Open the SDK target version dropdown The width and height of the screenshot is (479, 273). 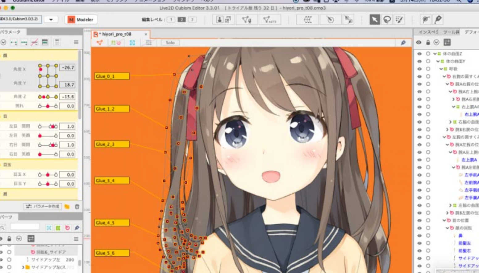coord(51,19)
